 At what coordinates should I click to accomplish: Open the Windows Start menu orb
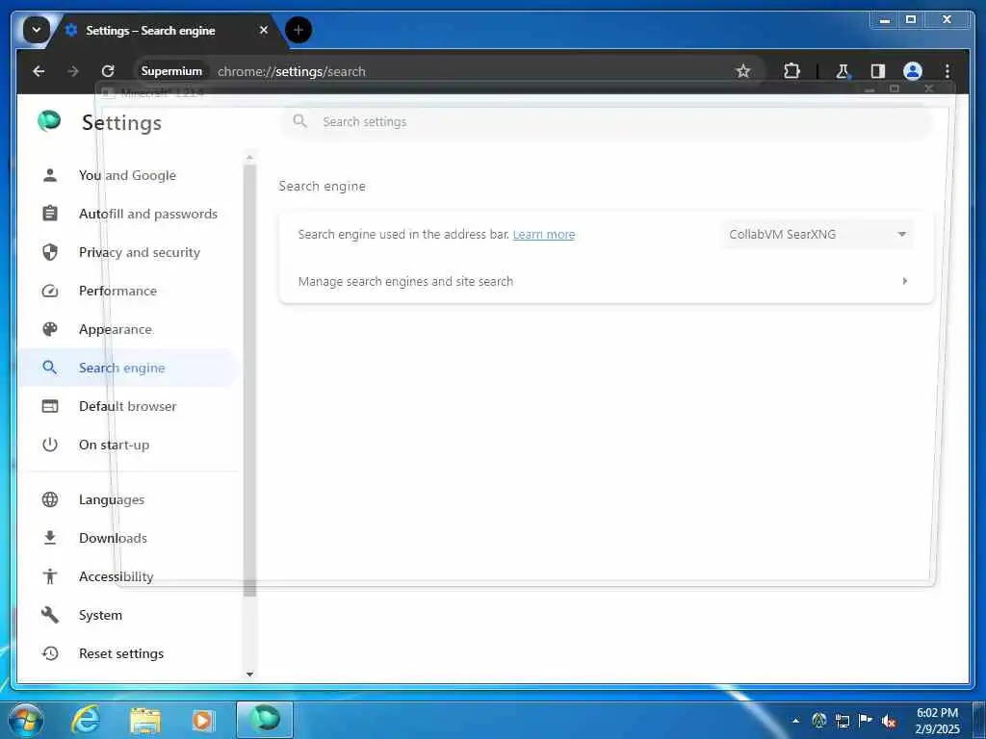pos(26,720)
